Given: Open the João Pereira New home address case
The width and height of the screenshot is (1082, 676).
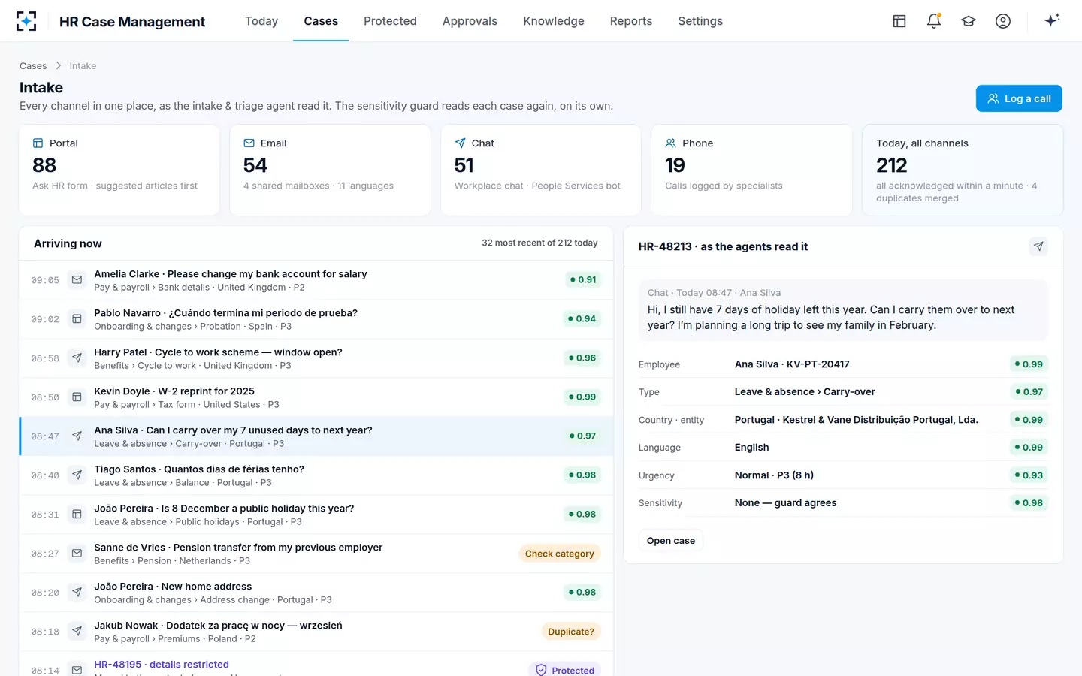Looking at the screenshot, I should tap(316, 593).
